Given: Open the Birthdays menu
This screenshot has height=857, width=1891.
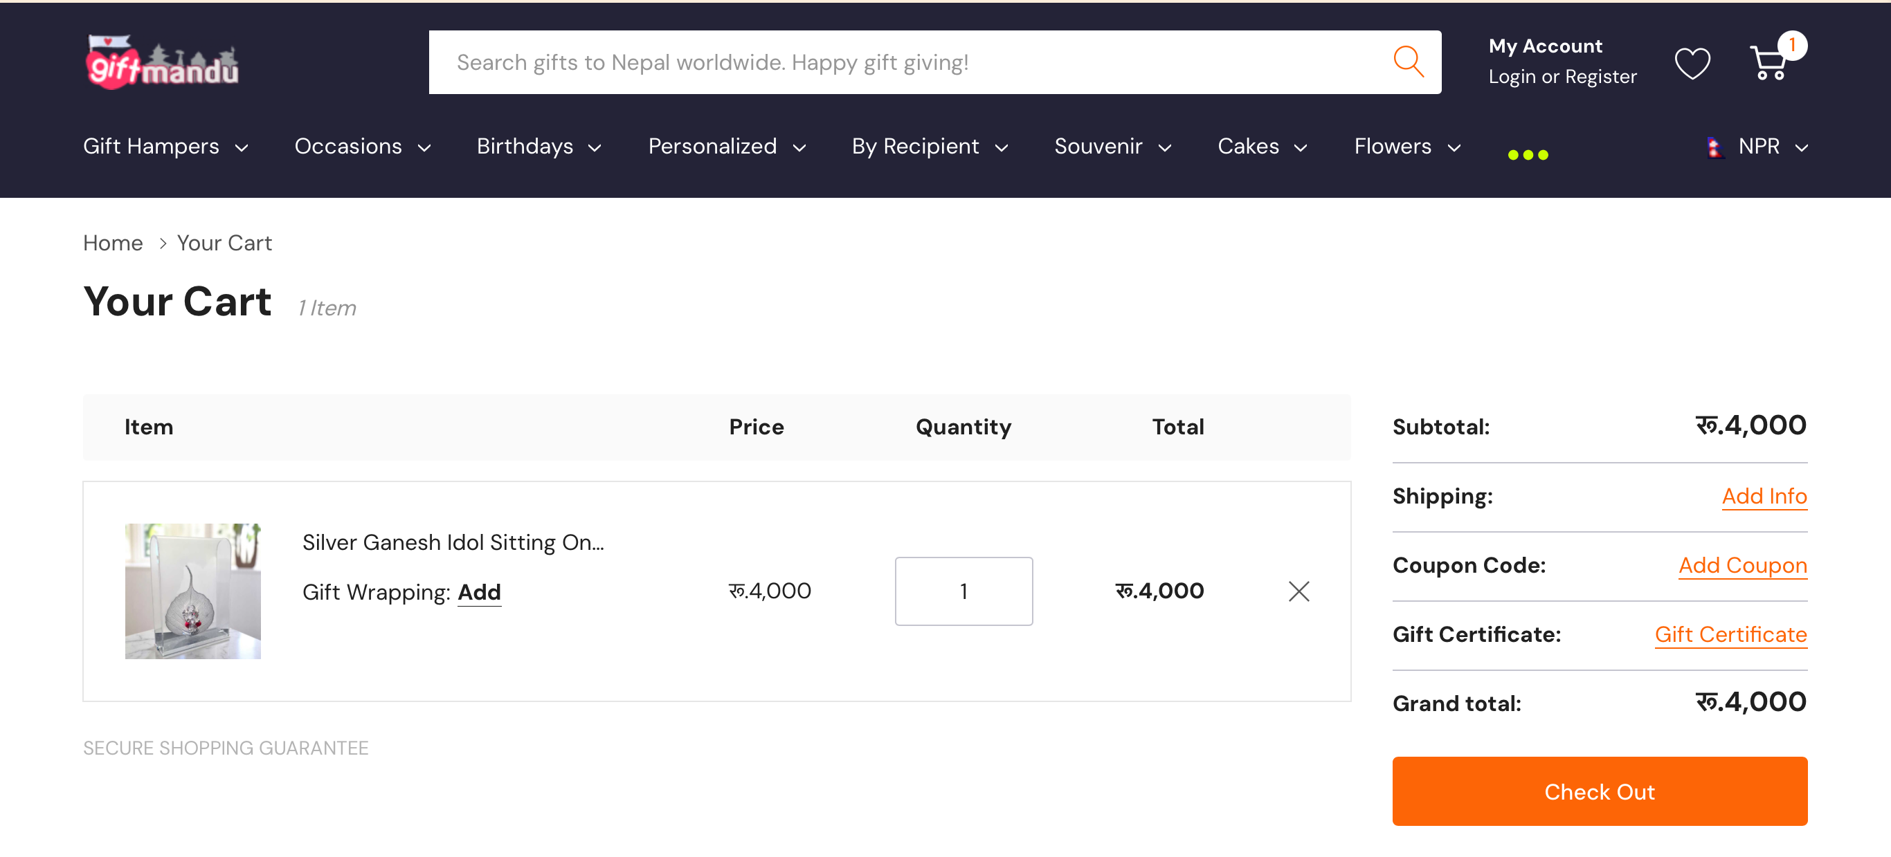Looking at the screenshot, I should click(x=525, y=146).
